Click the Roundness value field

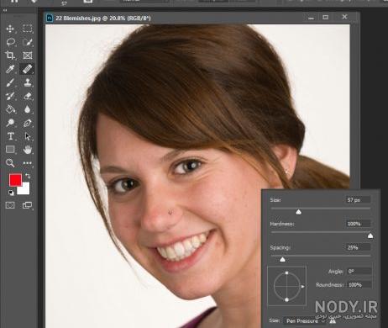point(359,285)
